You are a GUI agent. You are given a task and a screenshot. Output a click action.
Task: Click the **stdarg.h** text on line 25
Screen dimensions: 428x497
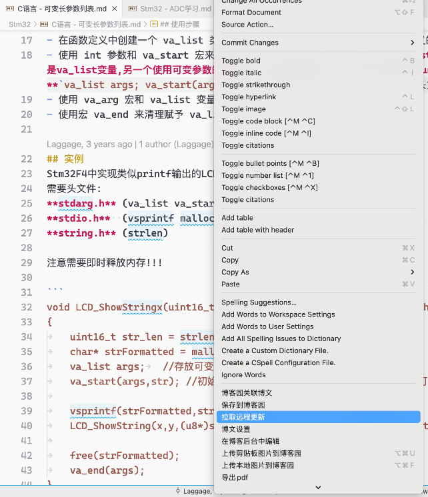[81, 203]
